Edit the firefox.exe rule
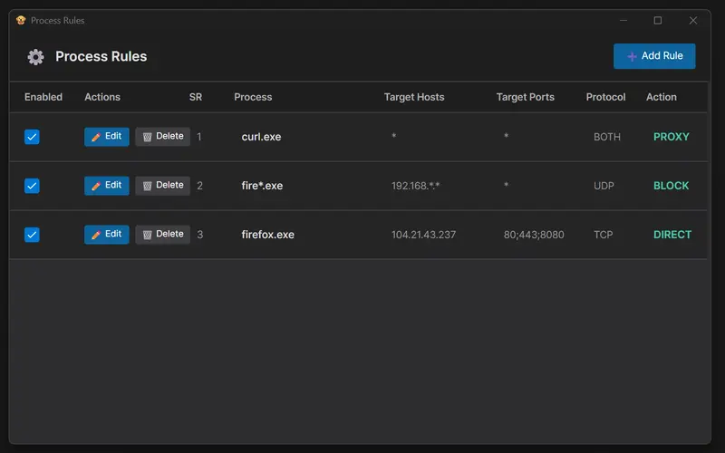The image size is (725, 453). (x=107, y=235)
